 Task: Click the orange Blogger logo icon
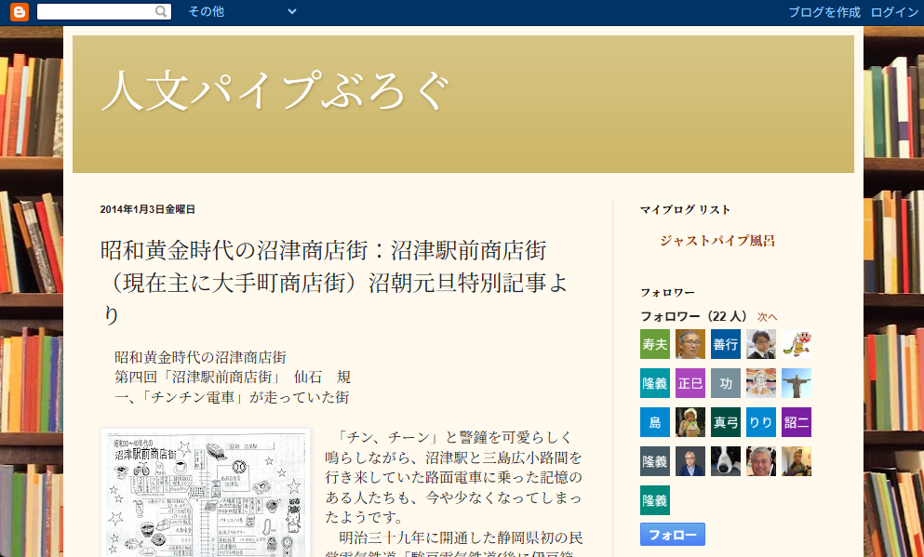pos(20,12)
